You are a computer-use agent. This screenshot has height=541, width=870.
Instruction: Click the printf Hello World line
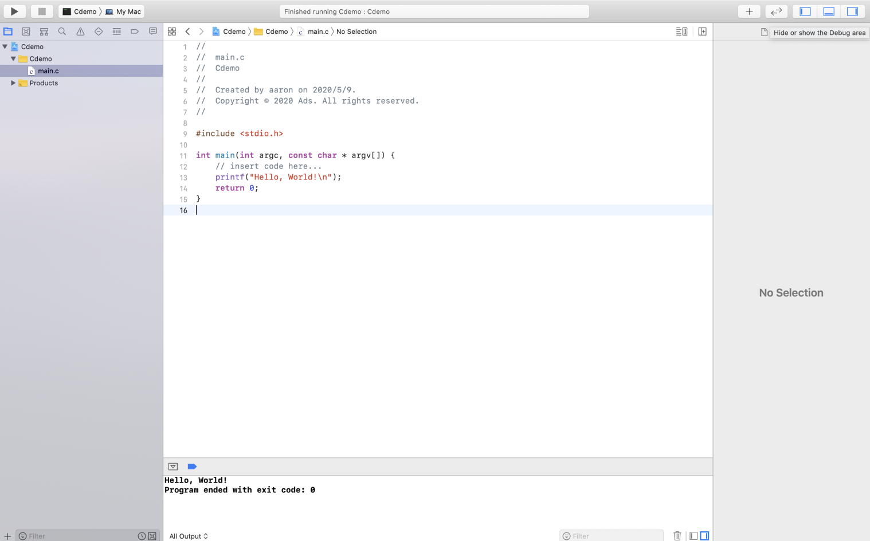[278, 177]
